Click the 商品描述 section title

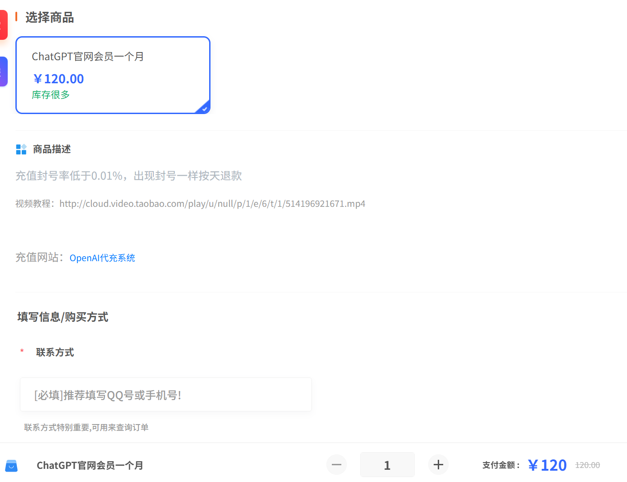point(52,149)
